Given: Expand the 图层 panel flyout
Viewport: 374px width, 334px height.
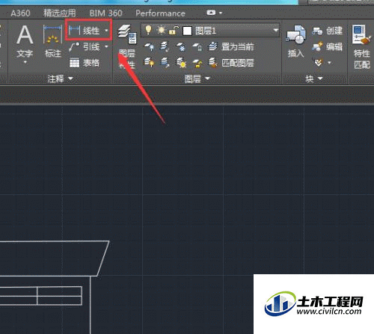Looking at the screenshot, I should 197,79.
